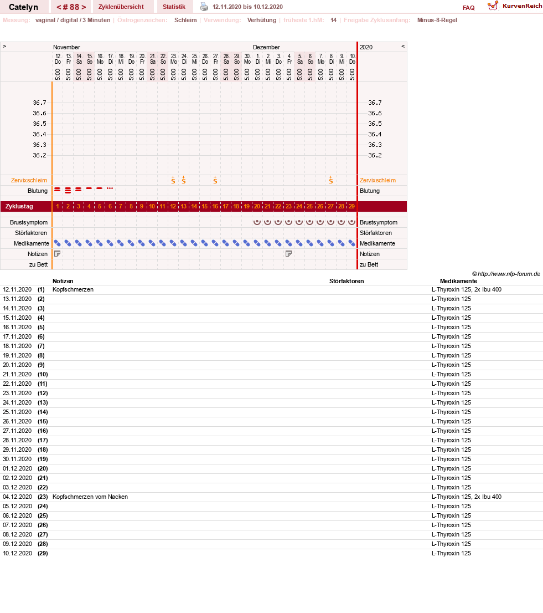Viewport: 543px width, 613px height.
Task: Click the Medikamente column header in table
Action: point(458,281)
